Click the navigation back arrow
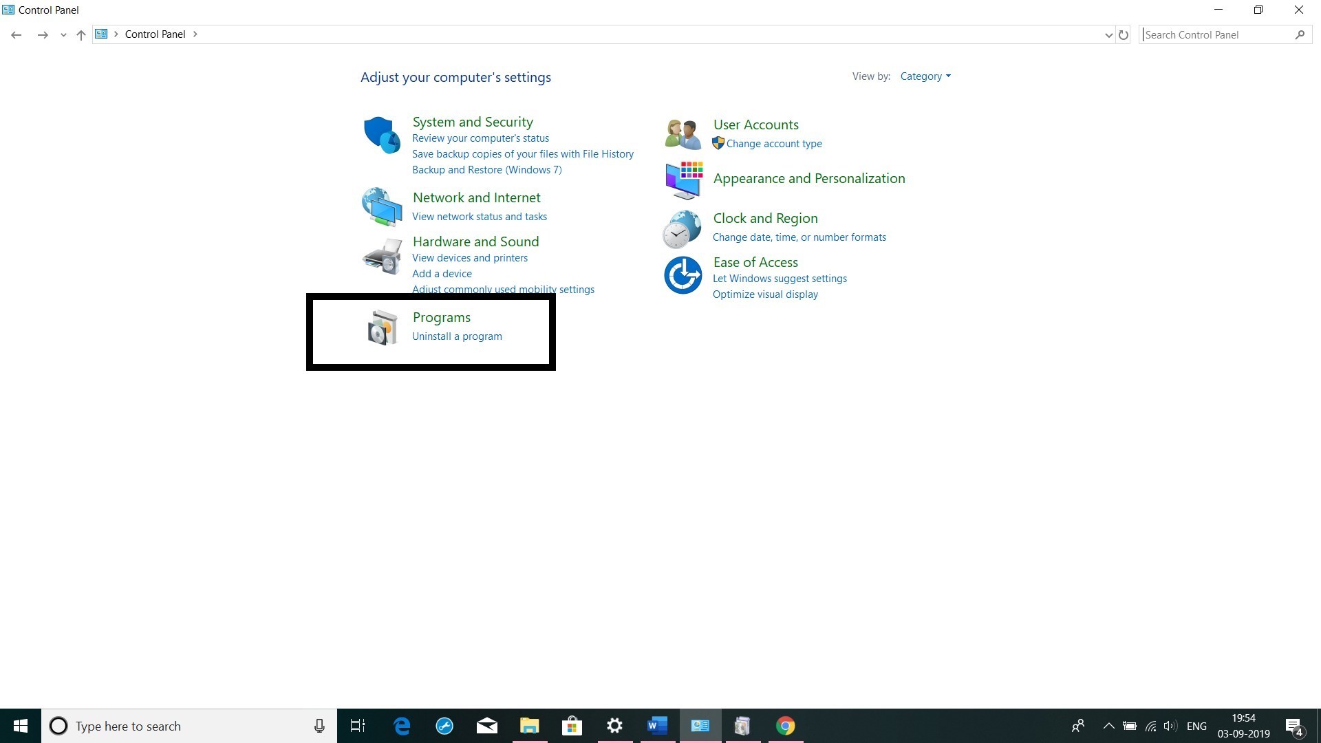This screenshot has height=743, width=1321. click(17, 34)
